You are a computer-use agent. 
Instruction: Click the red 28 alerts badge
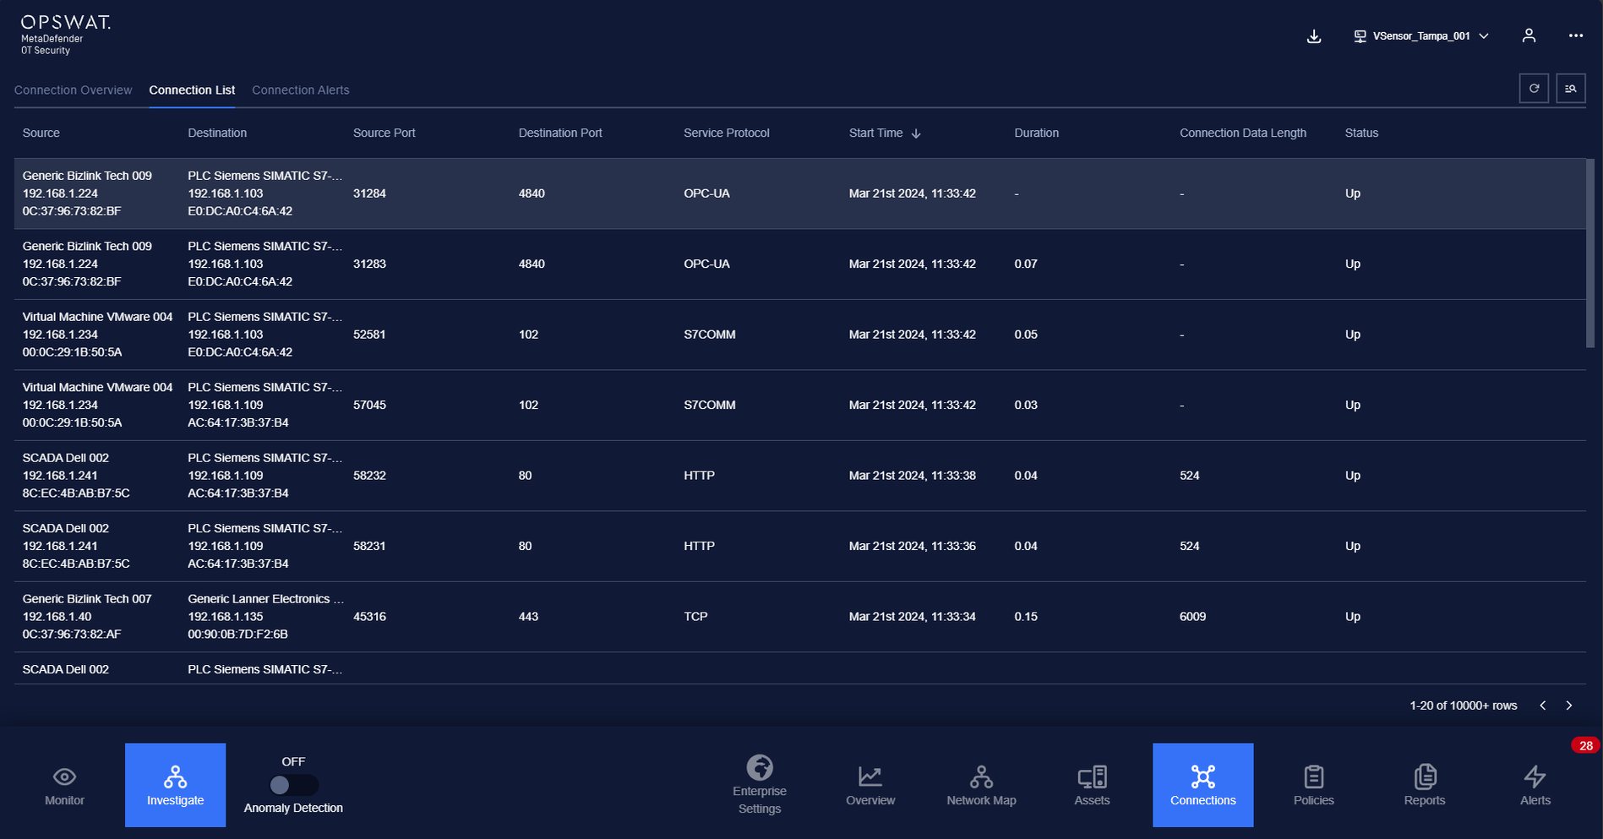pos(1585,746)
